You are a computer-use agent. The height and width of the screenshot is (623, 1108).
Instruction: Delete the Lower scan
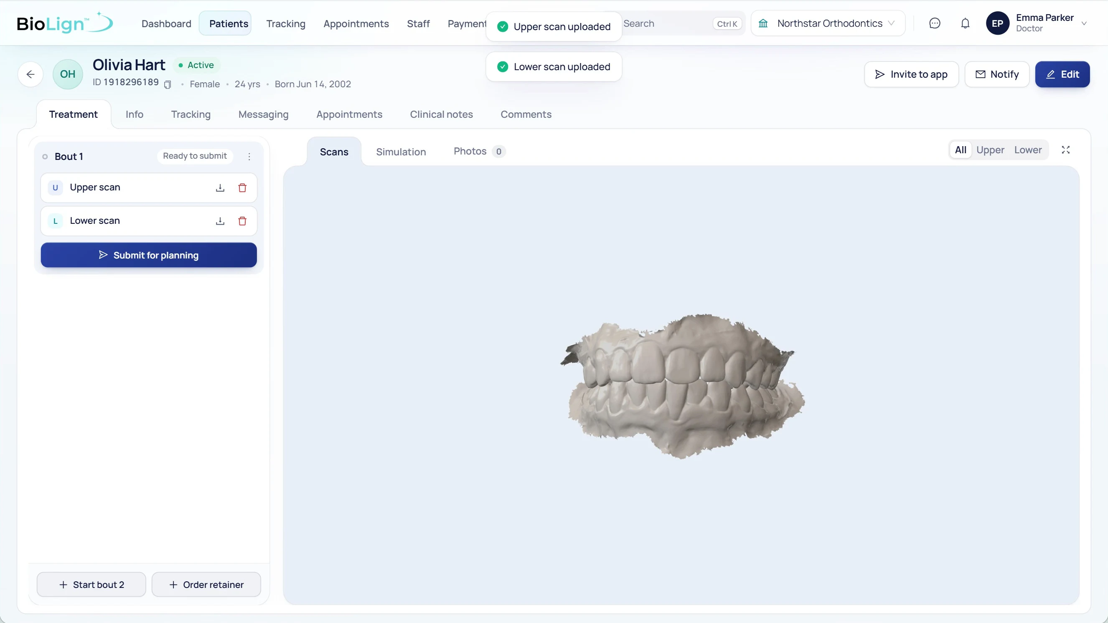(242, 221)
